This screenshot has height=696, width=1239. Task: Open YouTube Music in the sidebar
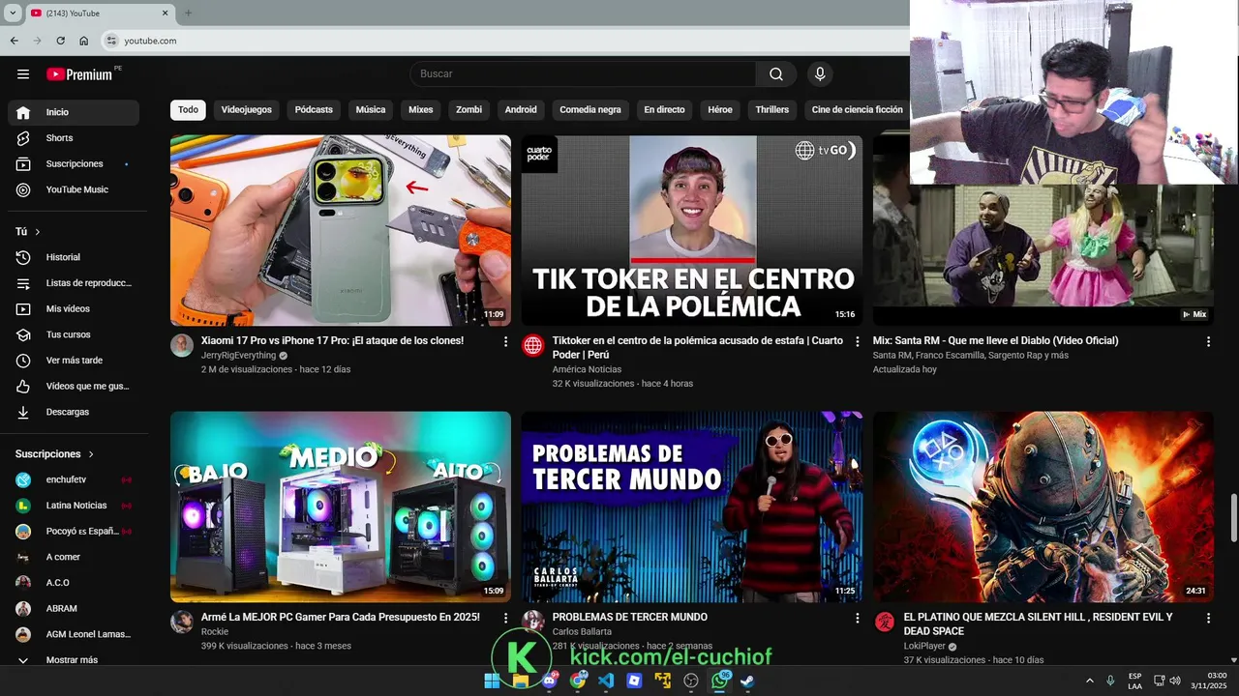[74, 189]
